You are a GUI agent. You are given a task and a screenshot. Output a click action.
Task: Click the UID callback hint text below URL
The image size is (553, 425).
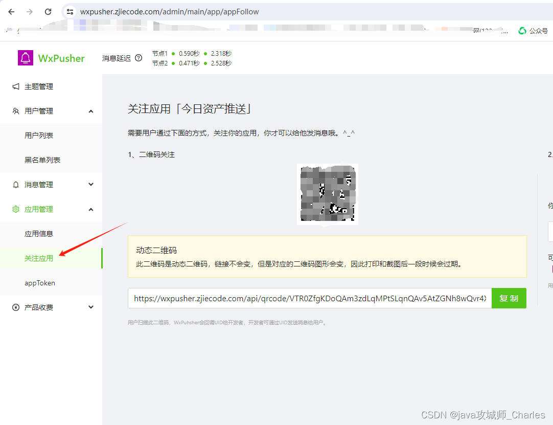(x=227, y=322)
